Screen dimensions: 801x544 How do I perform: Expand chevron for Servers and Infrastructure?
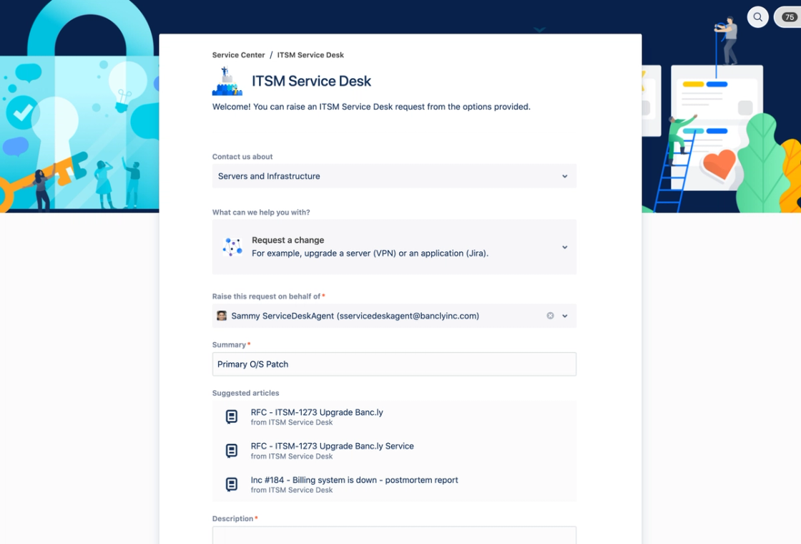coord(564,176)
